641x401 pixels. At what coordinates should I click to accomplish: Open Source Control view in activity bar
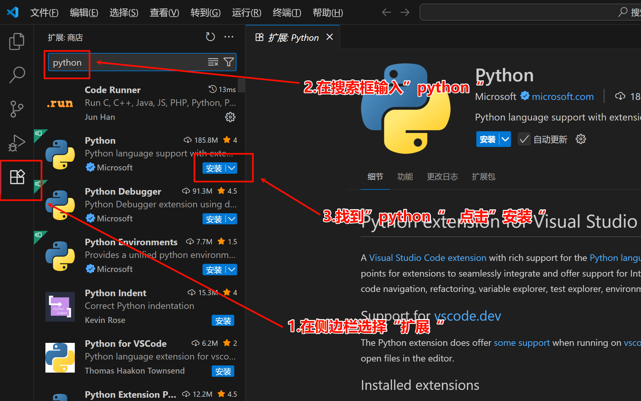[17, 109]
